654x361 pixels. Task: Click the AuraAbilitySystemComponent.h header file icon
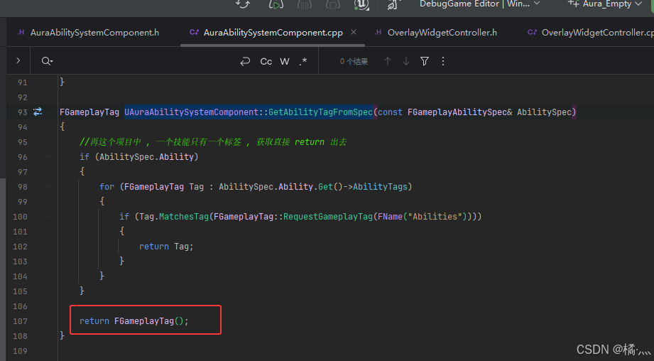click(x=21, y=32)
